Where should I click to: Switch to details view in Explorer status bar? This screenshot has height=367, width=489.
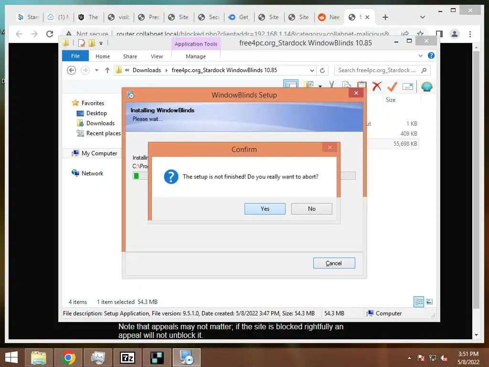coord(418,302)
